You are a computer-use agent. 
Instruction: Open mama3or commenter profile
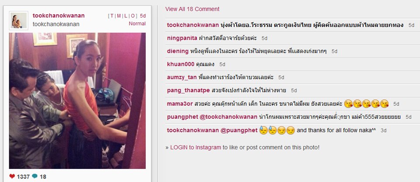click(x=180, y=104)
